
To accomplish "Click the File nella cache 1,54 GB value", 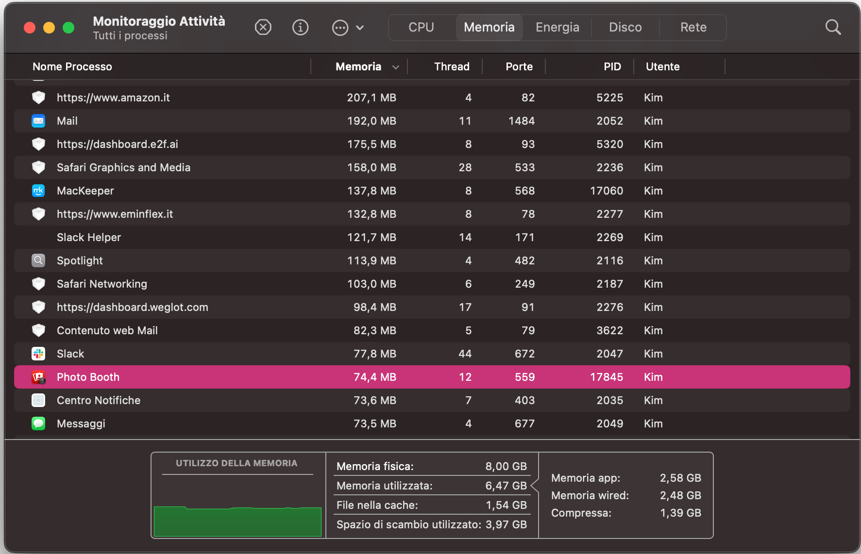I will 506,505.
